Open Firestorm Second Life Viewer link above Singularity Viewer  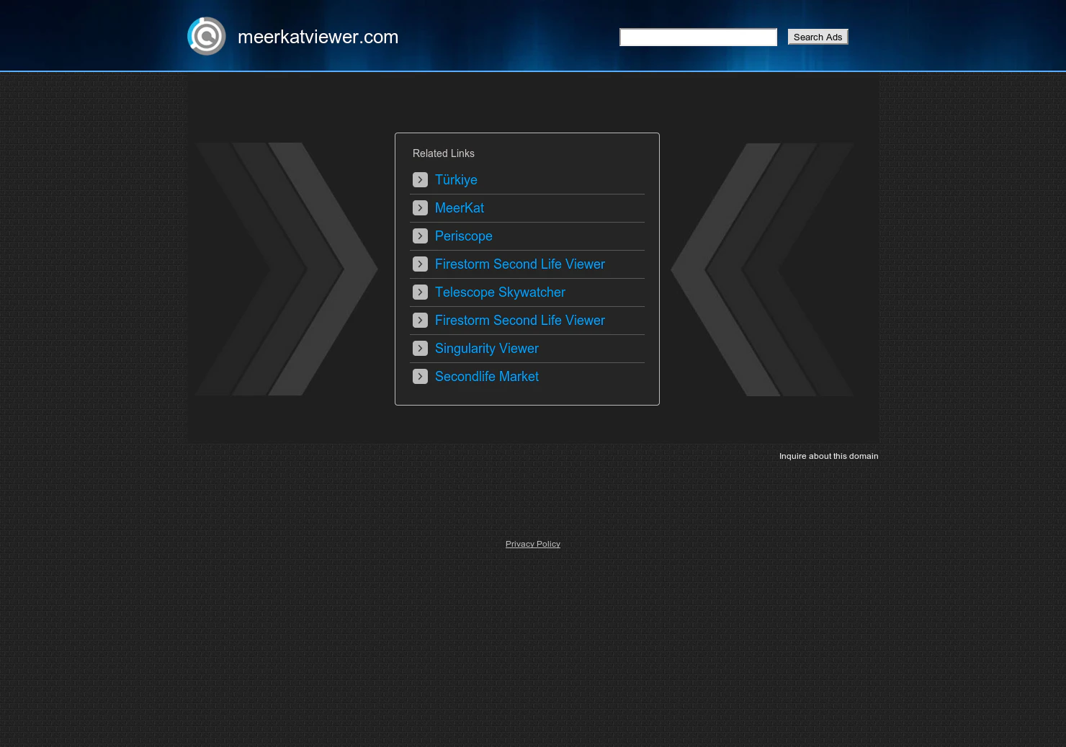[x=520, y=321]
